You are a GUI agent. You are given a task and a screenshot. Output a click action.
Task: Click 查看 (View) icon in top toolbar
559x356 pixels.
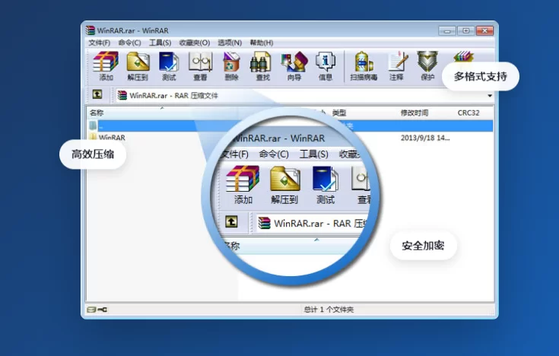[200, 65]
